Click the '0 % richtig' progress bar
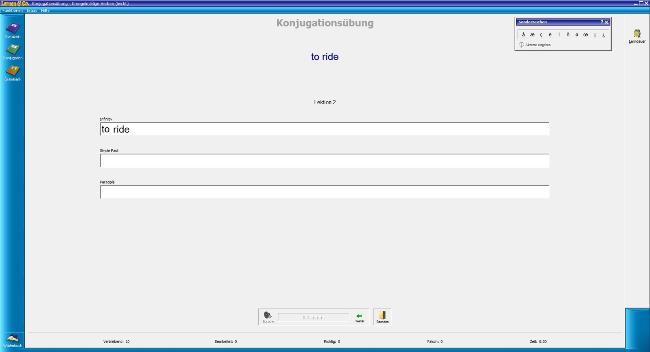This screenshot has height=352, width=650. pyautogui.click(x=313, y=317)
